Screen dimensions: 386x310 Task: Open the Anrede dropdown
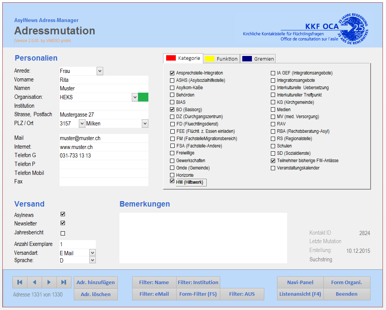pyautogui.click(x=100, y=71)
